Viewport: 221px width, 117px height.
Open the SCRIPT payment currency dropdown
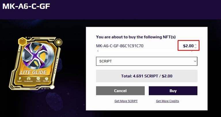(147, 61)
